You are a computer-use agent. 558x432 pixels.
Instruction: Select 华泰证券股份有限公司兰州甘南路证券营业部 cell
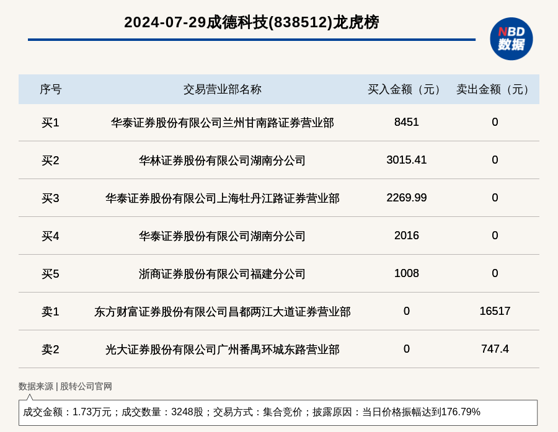coord(223,123)
